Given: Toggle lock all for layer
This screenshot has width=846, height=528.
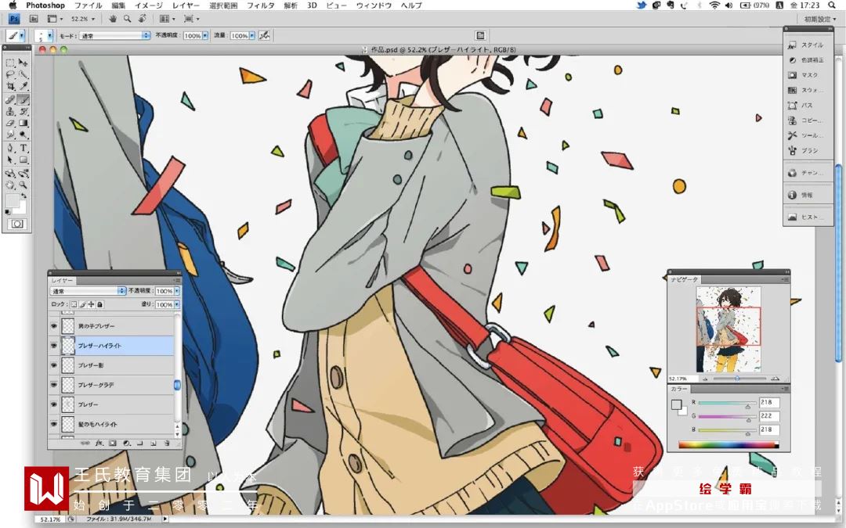Looking at the screenshot, I should 99,304.
